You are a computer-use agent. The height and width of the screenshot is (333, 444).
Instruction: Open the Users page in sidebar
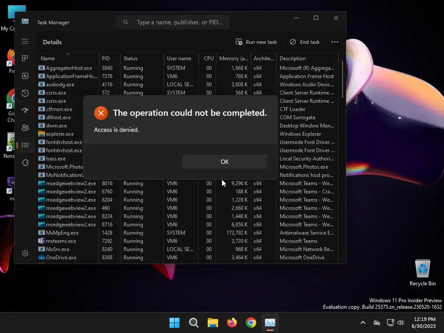25,128
